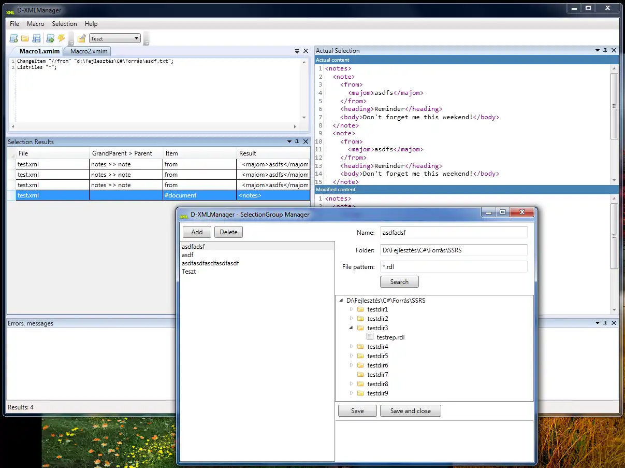The height and width of the screenshot is (468, 625).
Task: Click the Add group button
Action: [x=197, y=232]
